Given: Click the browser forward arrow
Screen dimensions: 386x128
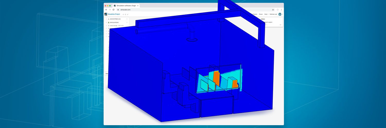Looking at the screenshot, I should tap(110, 10).
